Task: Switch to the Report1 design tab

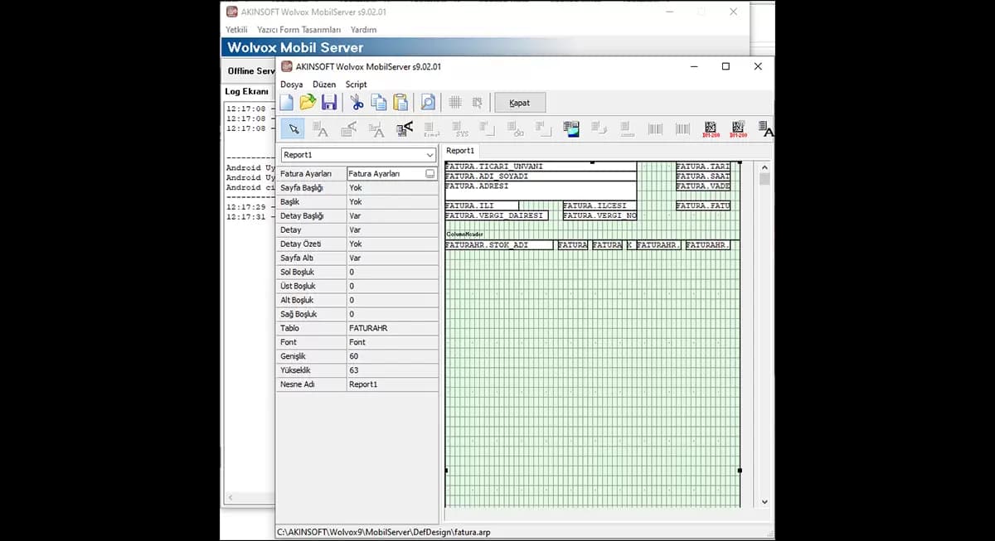Action: pyautogui.click(x=460, y=151)
